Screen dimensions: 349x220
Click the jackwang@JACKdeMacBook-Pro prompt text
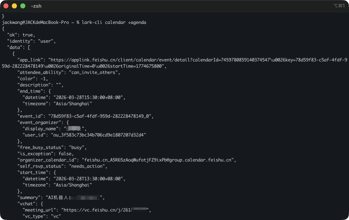[36, 22]
